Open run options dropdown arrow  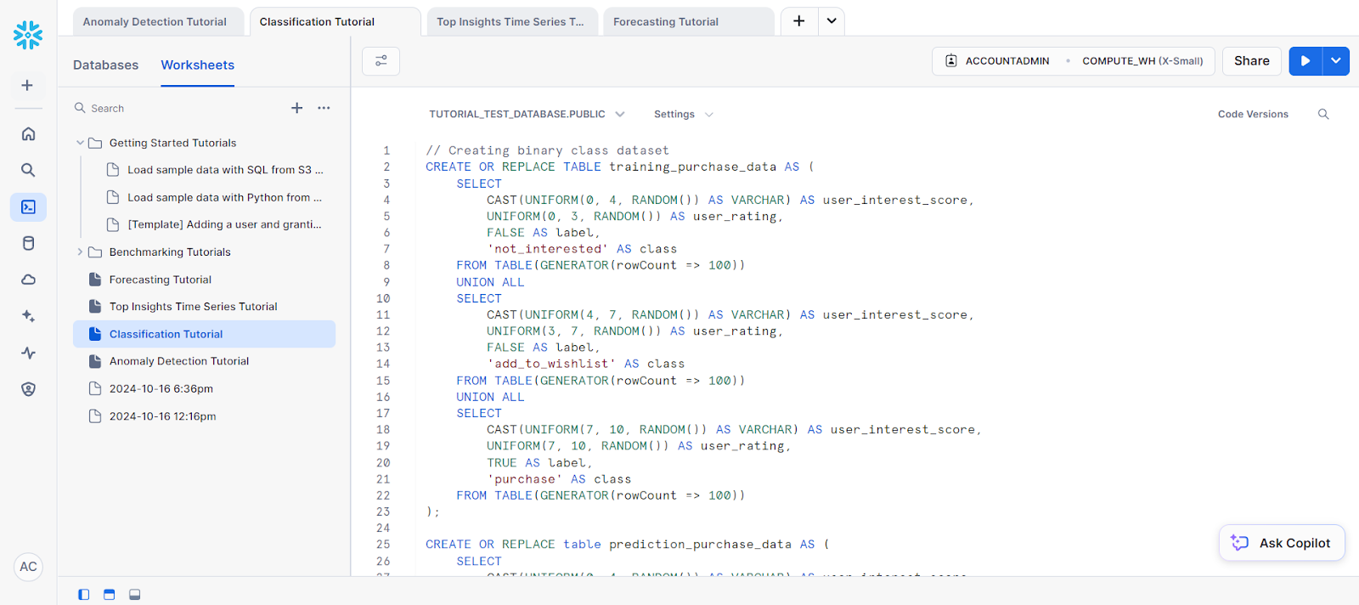1336,61
